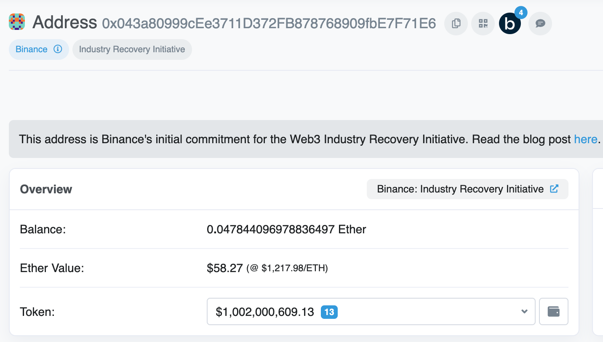Show the address QR code
The width and height of the screenshot is (603, 342).
(x=483, y=24)
